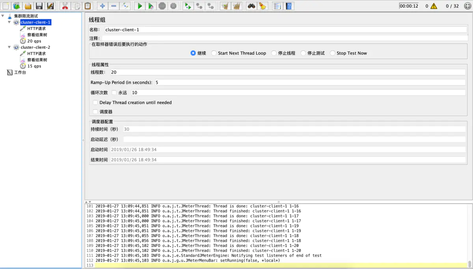Create a new test plan from toolbar
The width and height of the screenshot is (473, 269).
6,6
